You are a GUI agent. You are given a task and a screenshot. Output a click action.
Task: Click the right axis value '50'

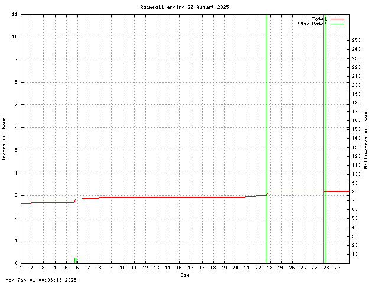(x=355, y=219)
